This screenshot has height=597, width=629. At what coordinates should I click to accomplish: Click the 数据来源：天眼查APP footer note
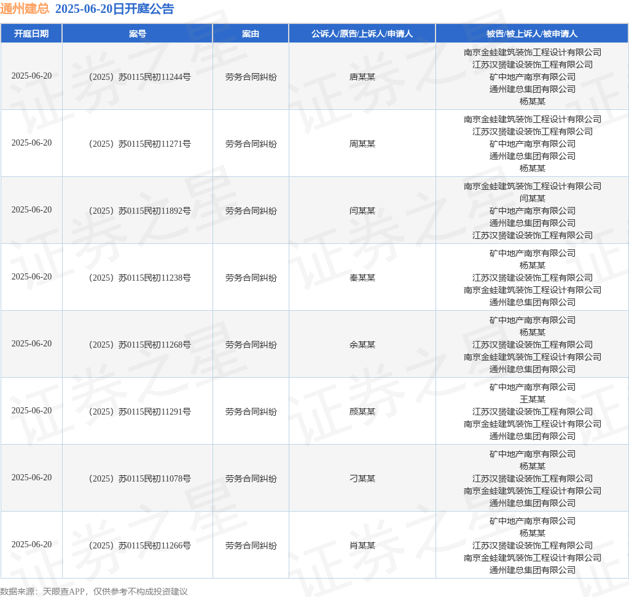pyautogui.click(x=94, y=591)
